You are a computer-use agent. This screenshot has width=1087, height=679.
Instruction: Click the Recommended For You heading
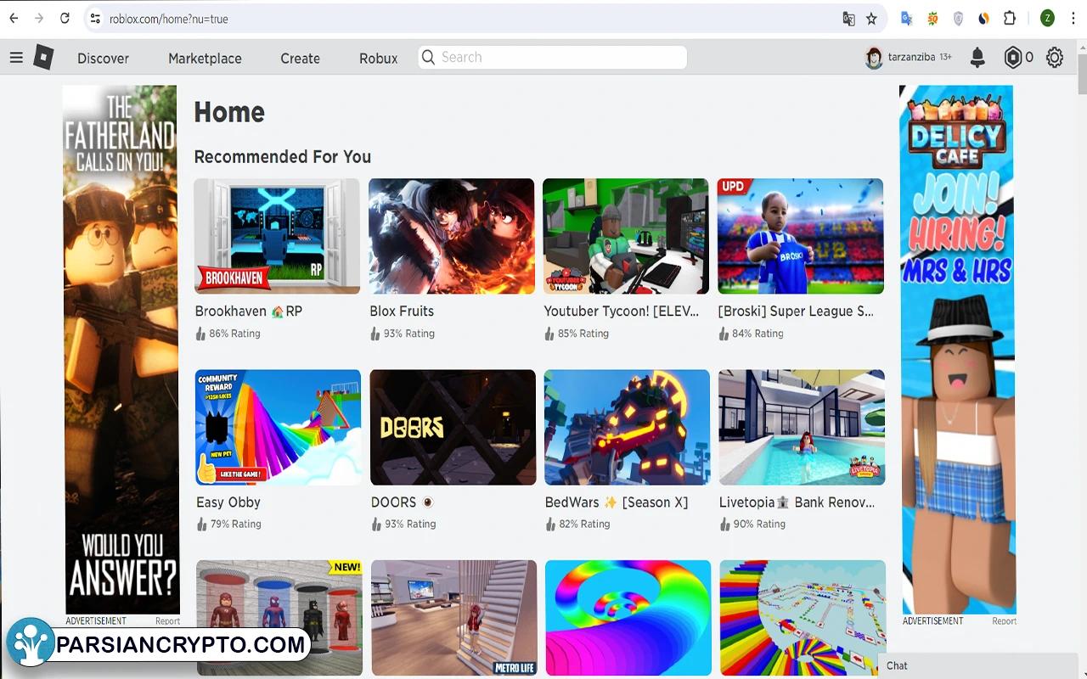coord(283,157)
